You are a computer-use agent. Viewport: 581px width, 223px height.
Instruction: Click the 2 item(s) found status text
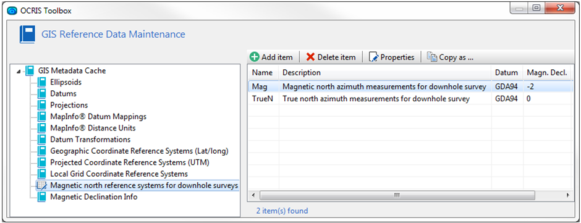coord(282,211)
